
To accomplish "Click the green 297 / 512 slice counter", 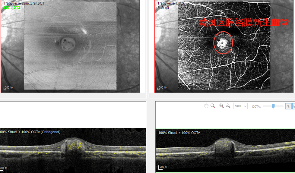I will click(x=12, y=7).
